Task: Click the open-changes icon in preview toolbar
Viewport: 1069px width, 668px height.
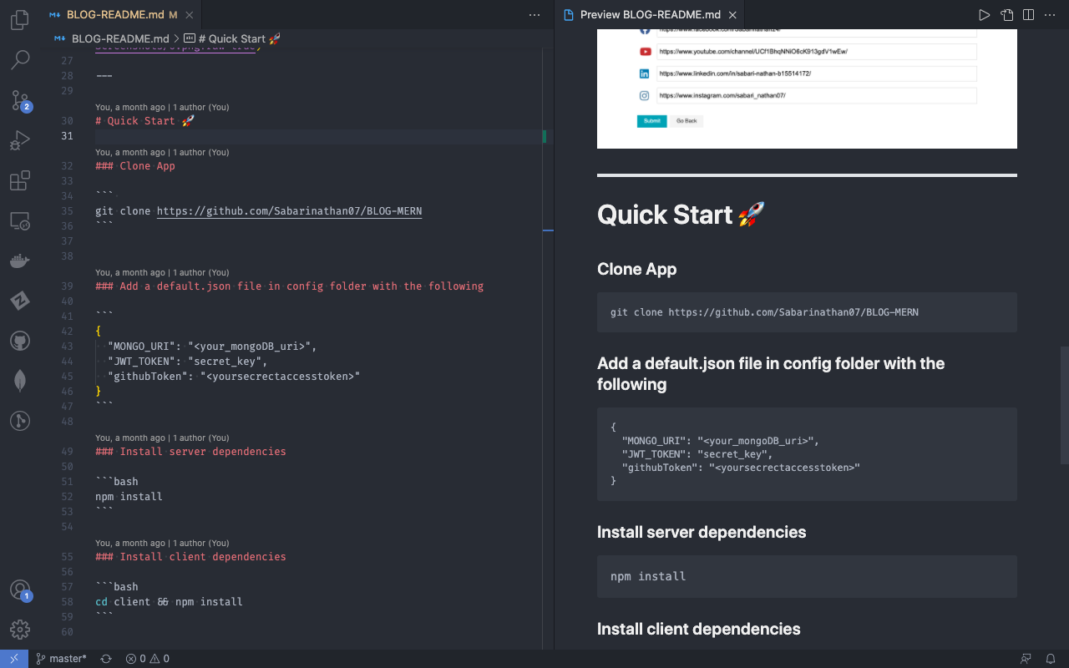Action: (x=1007, y=15)
